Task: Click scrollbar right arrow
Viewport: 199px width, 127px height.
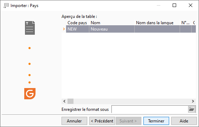Action: 193,101
